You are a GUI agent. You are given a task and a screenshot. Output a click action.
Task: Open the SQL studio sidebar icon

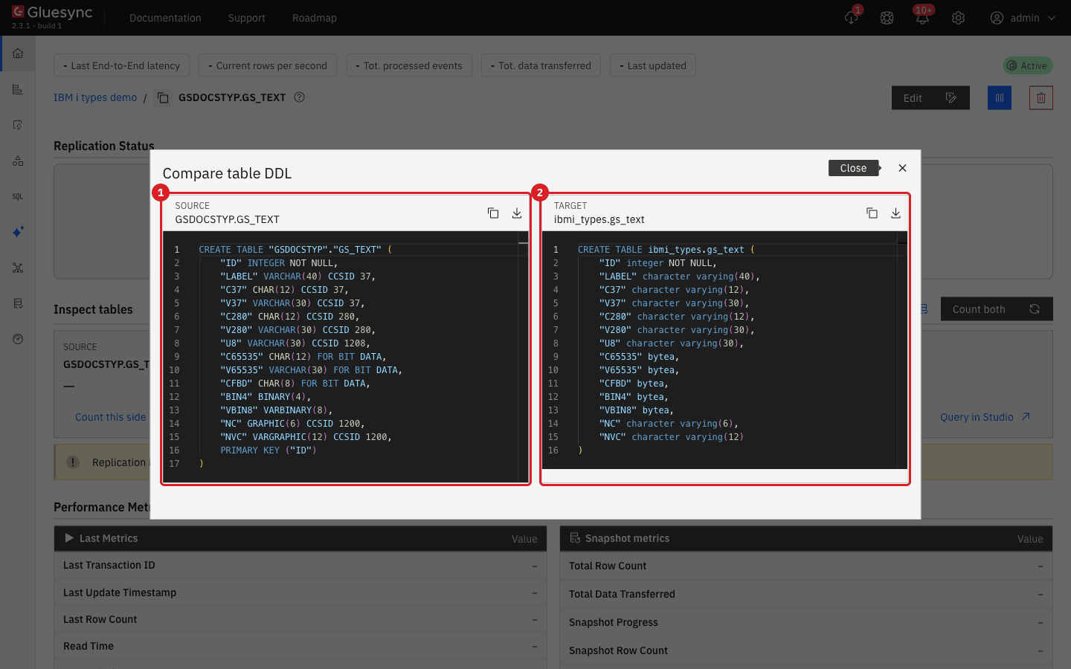pos(18,196)
